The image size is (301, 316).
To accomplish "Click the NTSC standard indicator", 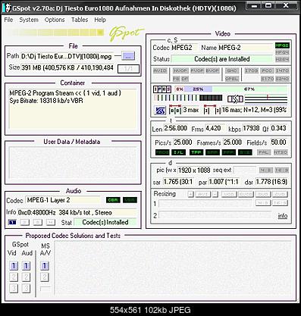I will click(281, 152).
